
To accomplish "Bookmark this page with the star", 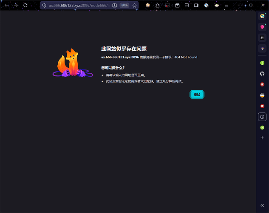I will pos(134,6).
